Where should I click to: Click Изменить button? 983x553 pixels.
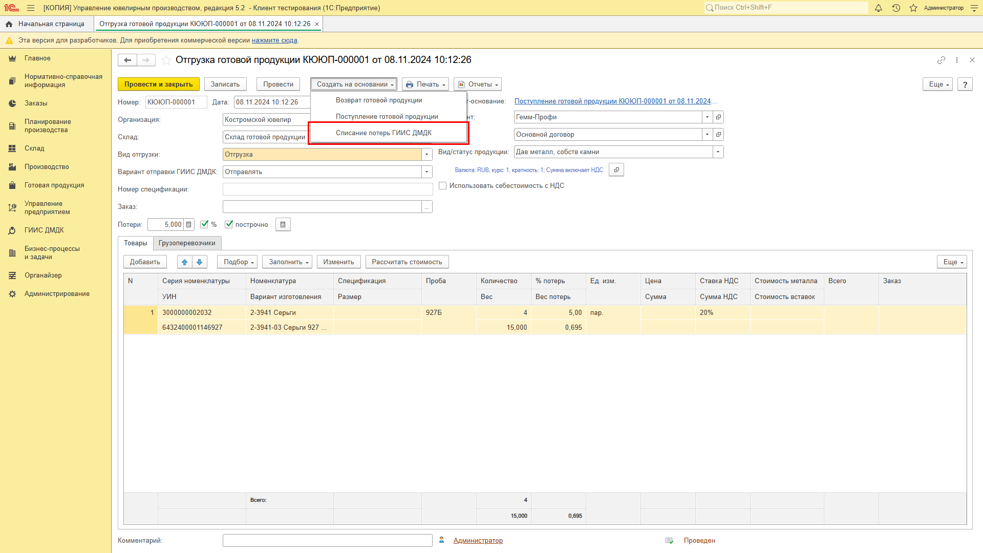tap(338, 262)
